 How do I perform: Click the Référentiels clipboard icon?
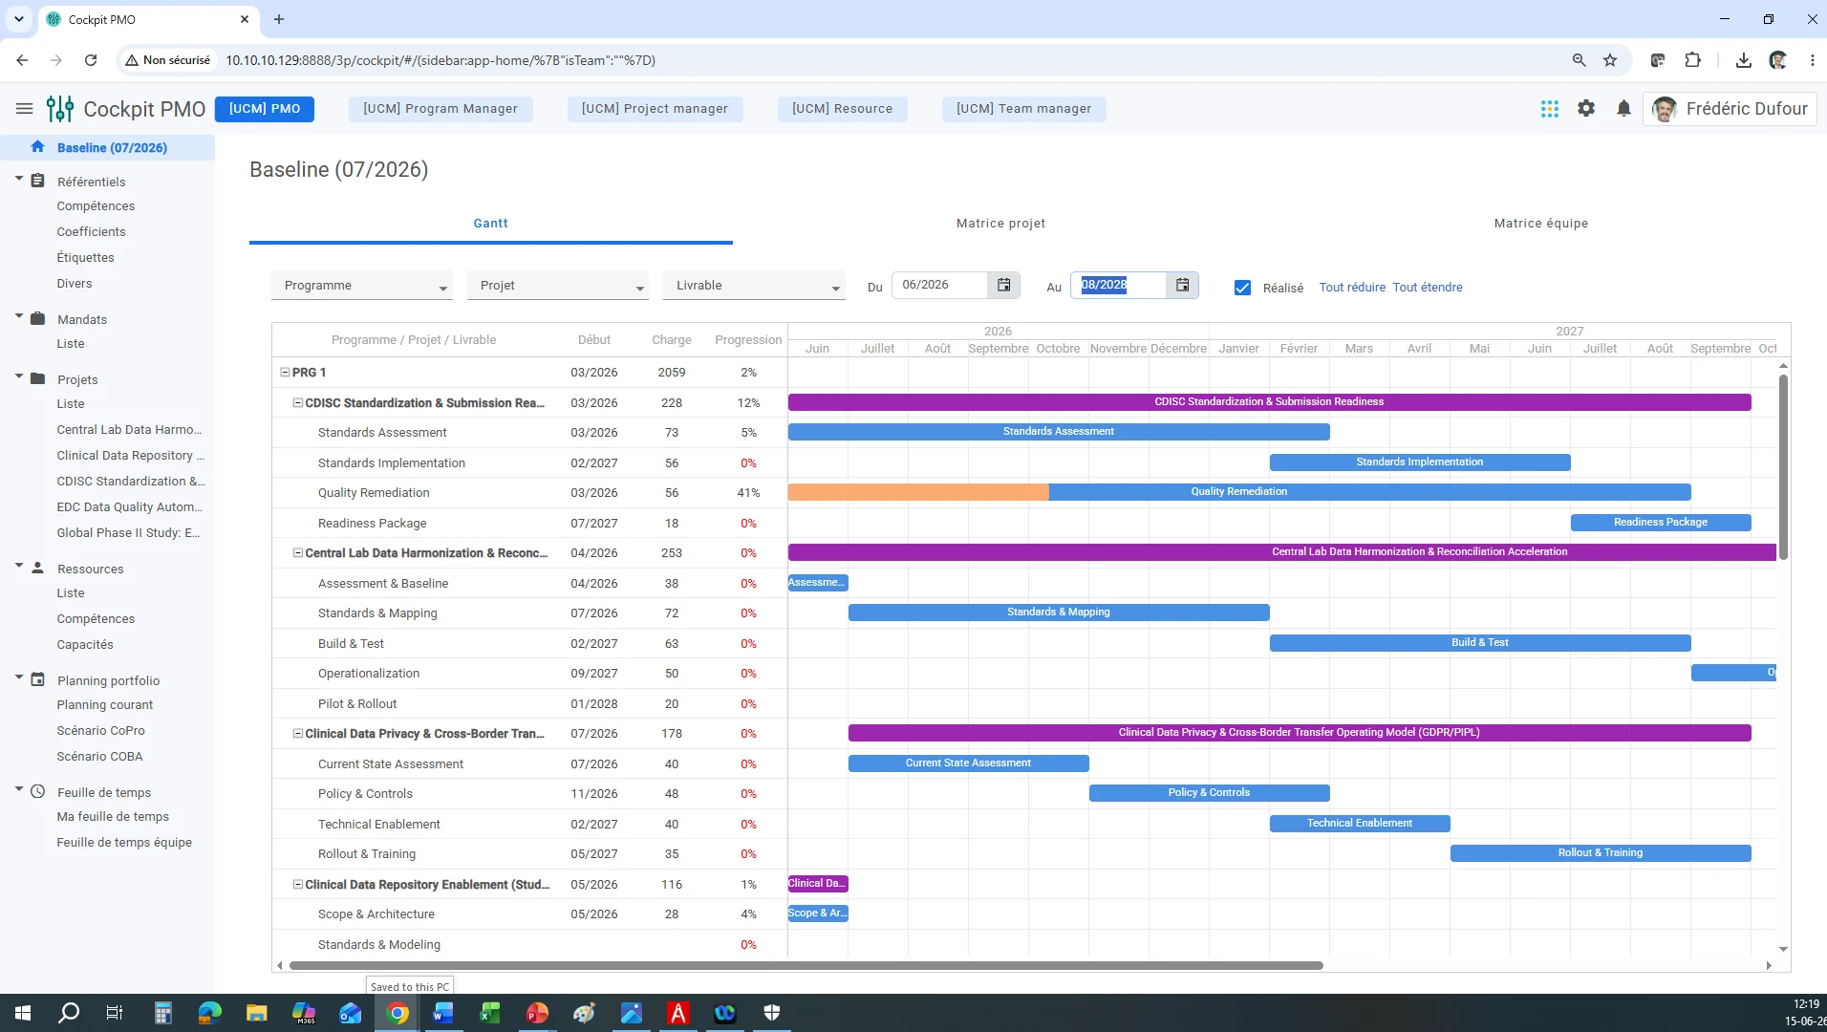pos(37,181)
